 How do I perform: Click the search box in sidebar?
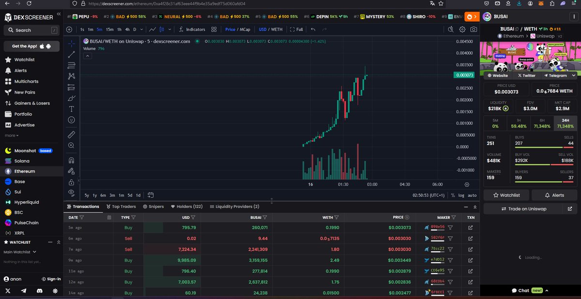click(x=31, y=30)
